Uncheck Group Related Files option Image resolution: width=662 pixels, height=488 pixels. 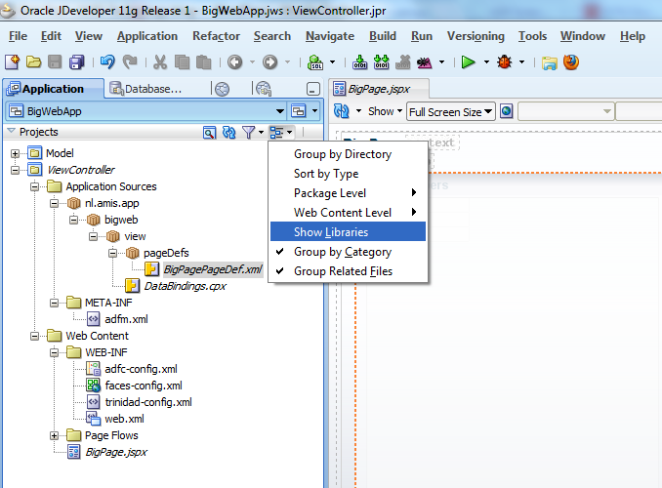pos(343,271)
